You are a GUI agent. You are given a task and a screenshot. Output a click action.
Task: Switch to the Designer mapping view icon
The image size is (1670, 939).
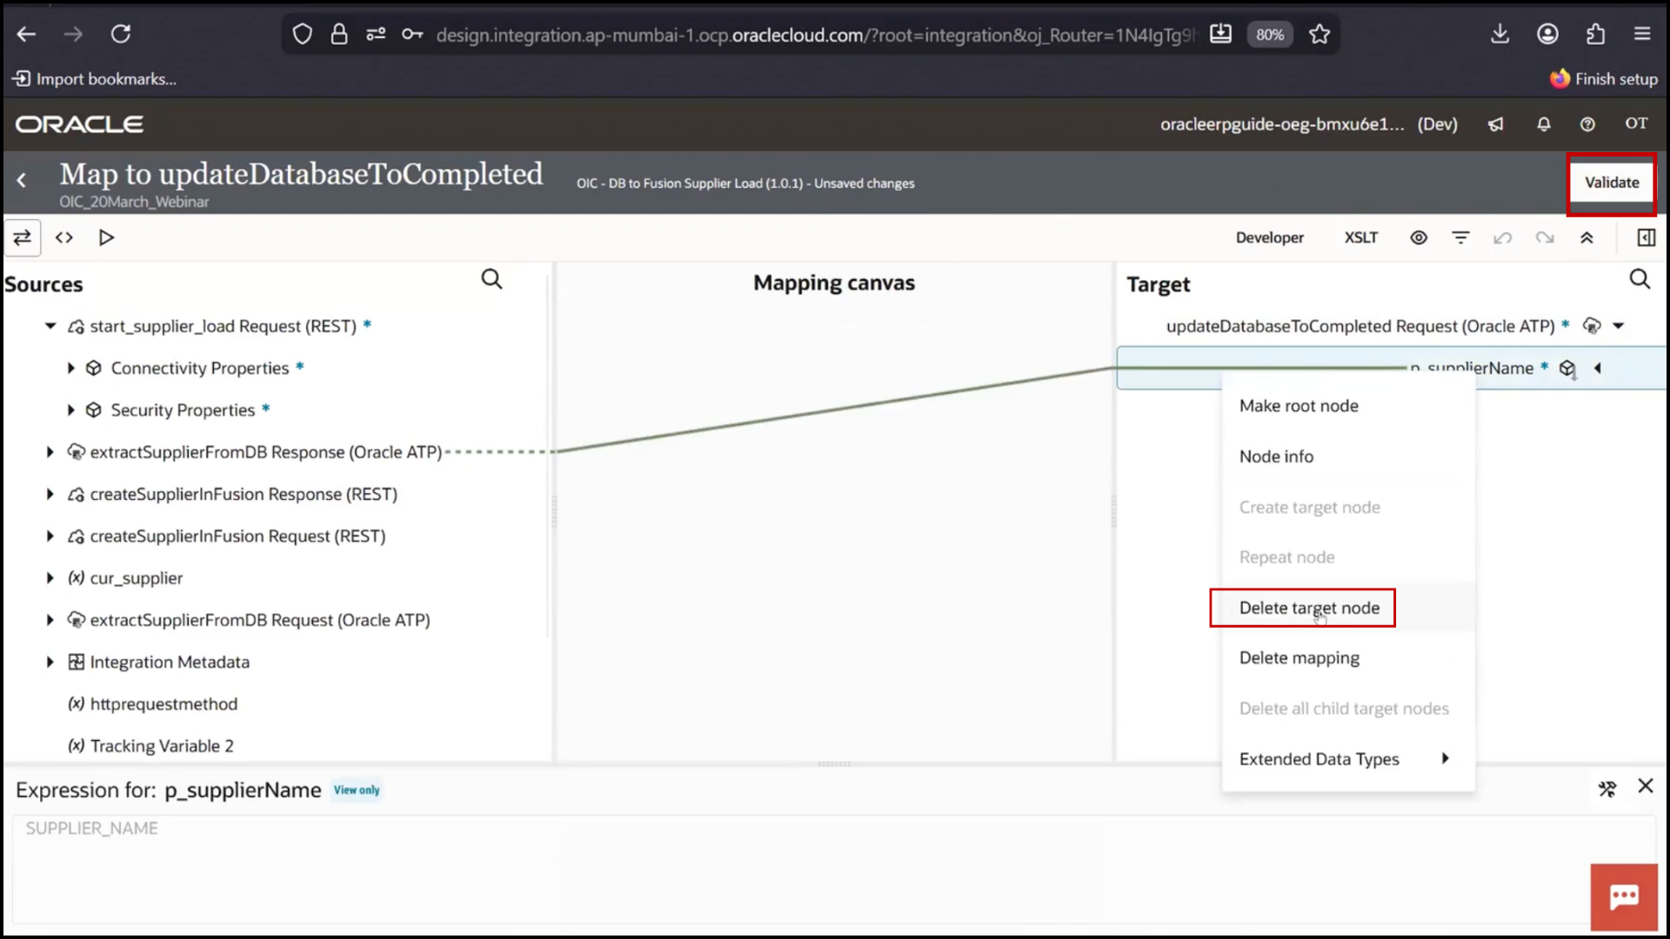(x=23, y=237)
